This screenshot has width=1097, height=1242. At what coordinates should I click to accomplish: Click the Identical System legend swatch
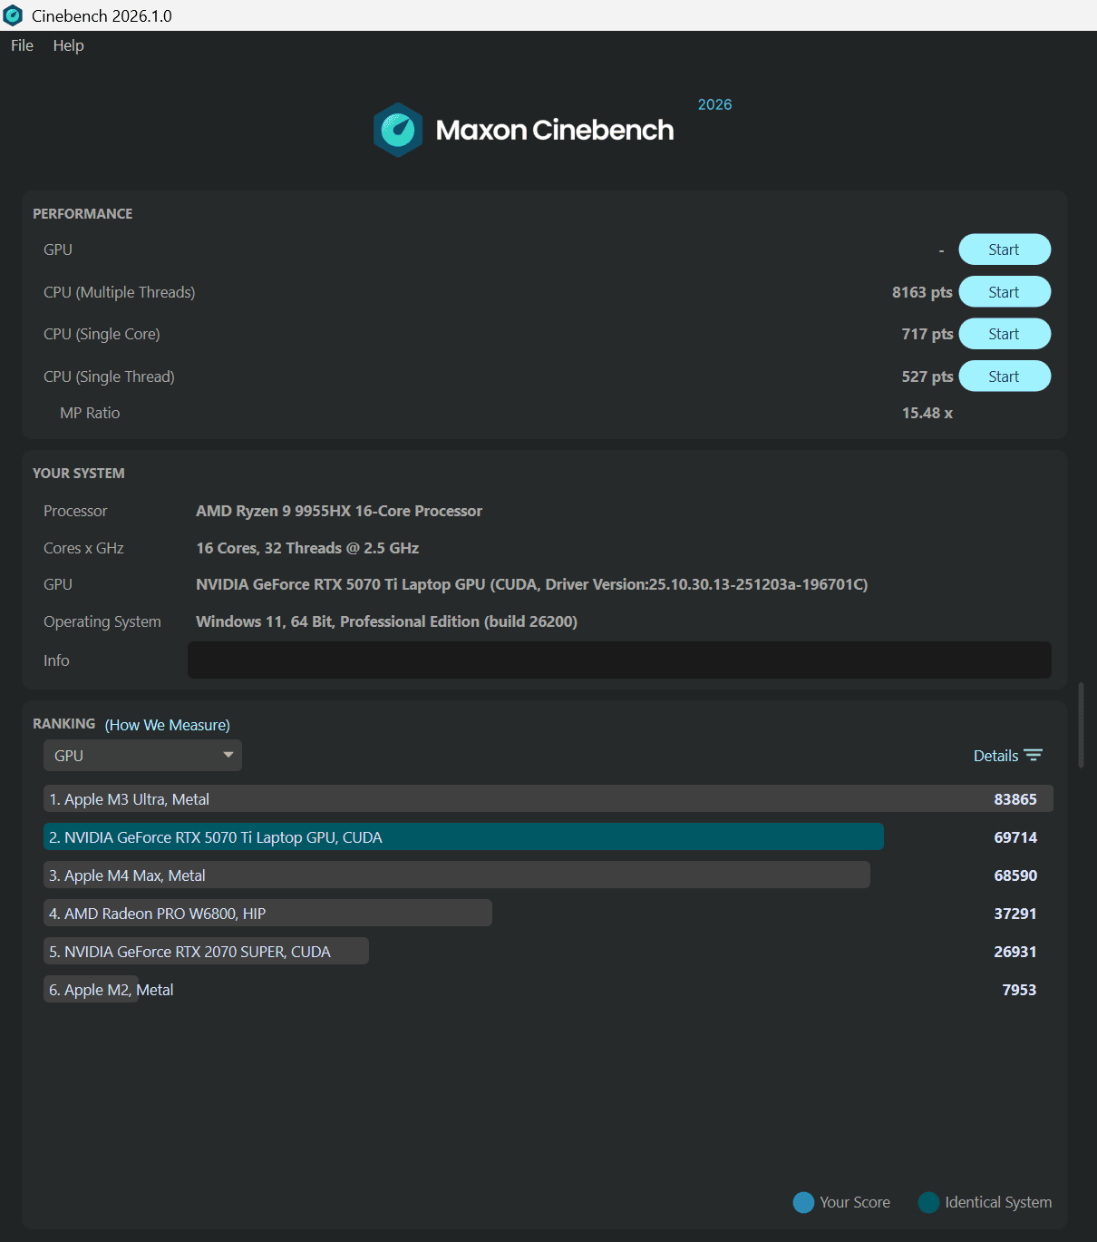(x=928, y=1202)
